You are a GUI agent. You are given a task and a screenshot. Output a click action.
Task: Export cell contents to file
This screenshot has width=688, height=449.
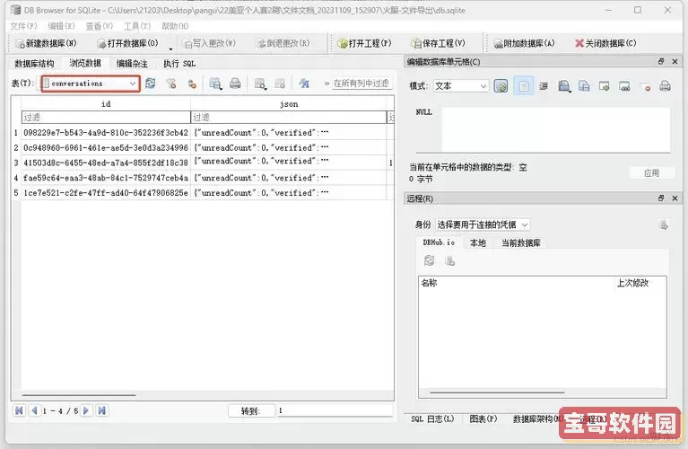(624, 85)
